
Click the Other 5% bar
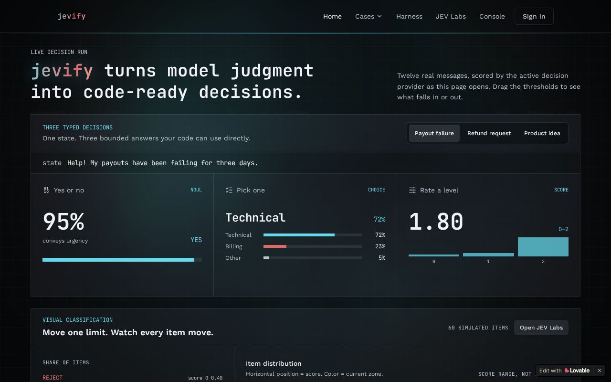313,258
